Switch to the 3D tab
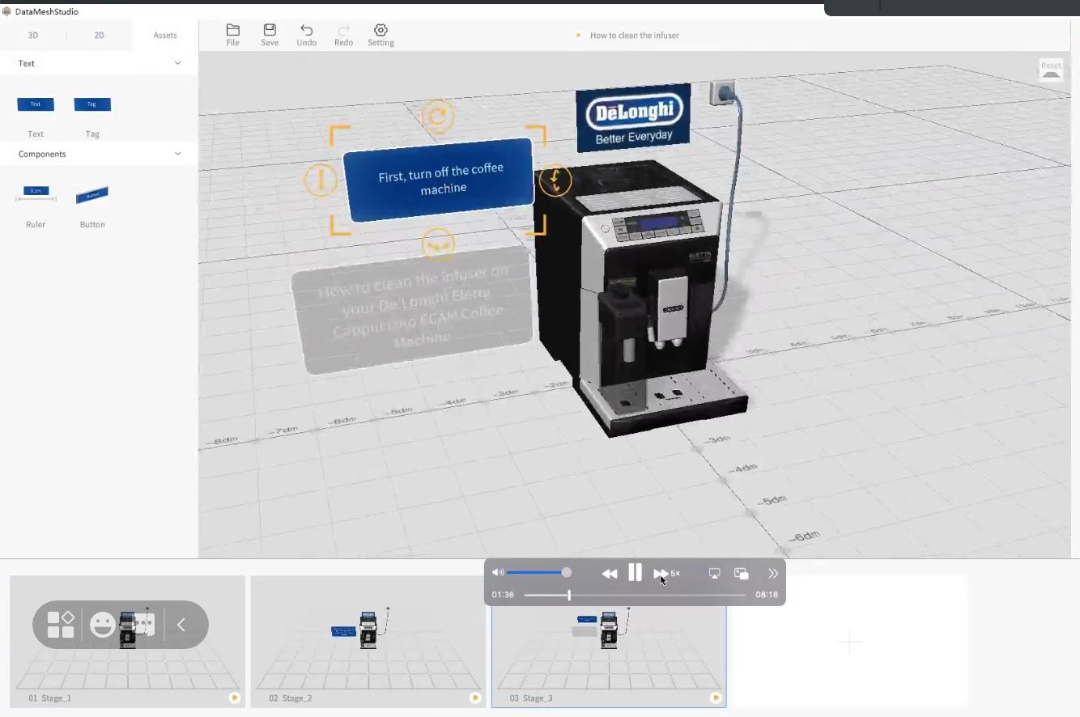 click(x=33, y=36)
